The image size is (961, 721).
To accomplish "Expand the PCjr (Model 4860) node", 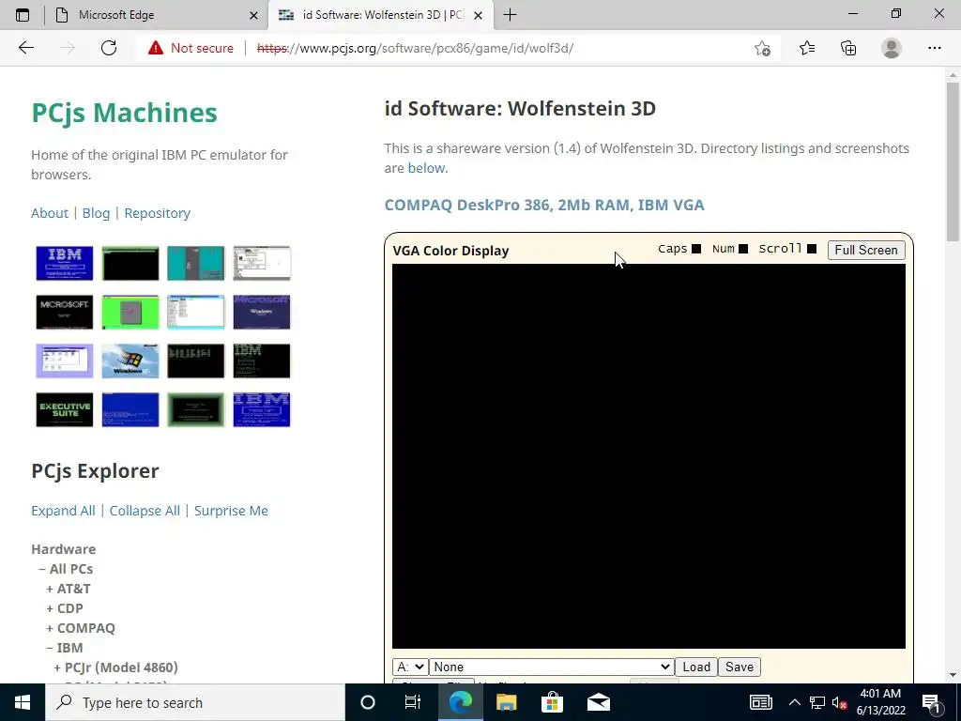I will (57, 667).
